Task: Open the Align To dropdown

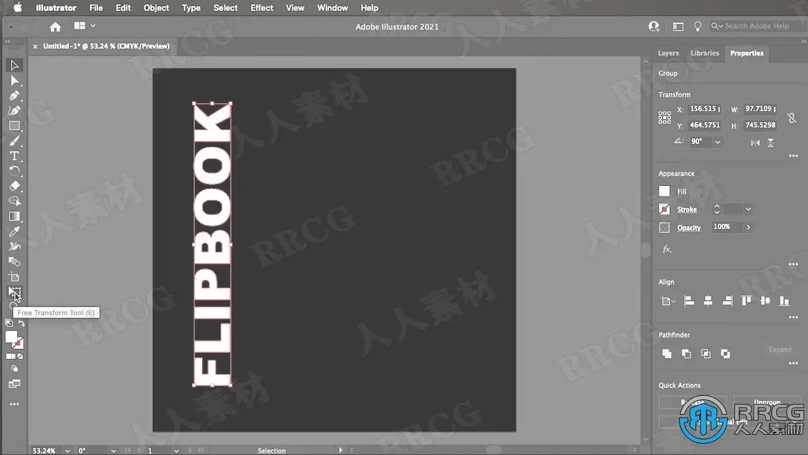Action: (x=667, y=301)
